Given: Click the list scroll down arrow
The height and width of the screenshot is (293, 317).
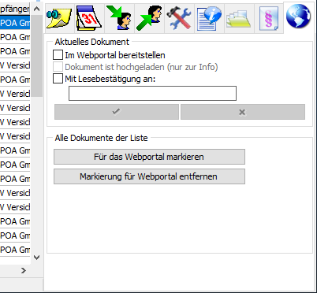Looking at the screenshot, I should pyautogui.click(x=37, y=258).
